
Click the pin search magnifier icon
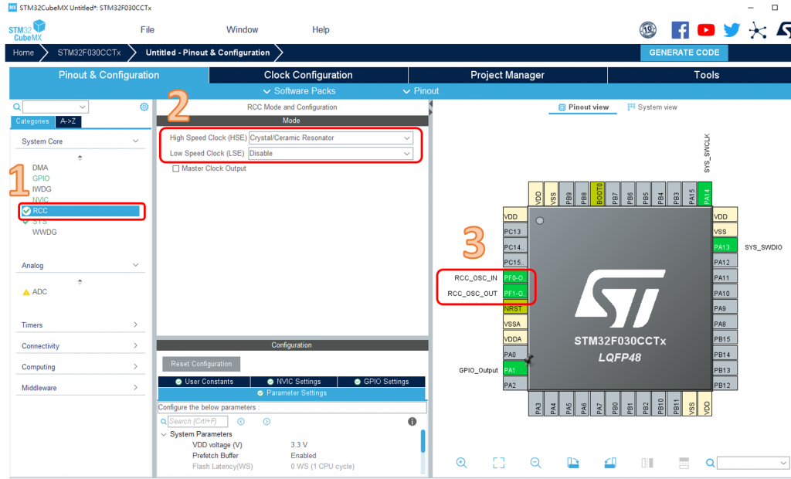click(710, 463)
